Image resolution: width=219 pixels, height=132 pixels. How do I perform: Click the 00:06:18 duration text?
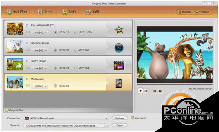tap(64, 68)
